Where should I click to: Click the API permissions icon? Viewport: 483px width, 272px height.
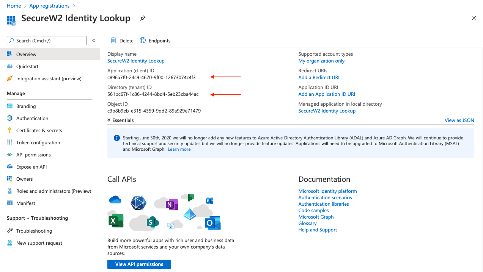(x=9, y=155)
